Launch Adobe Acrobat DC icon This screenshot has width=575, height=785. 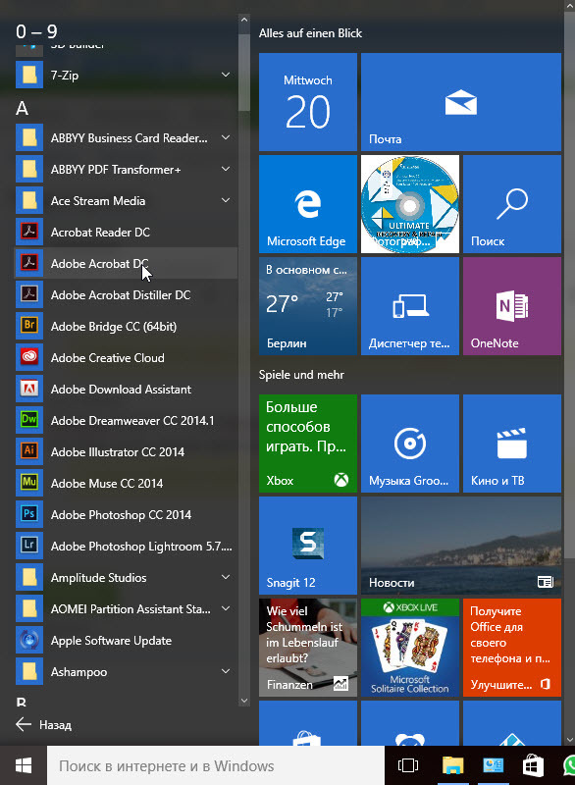pyautogui.click(x=29, y=263)
